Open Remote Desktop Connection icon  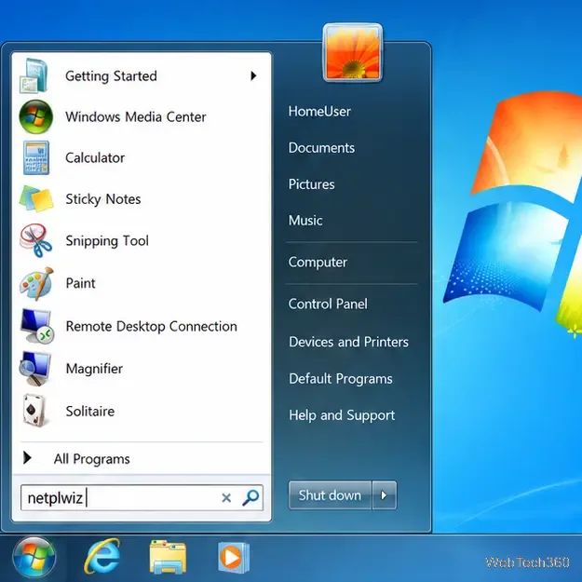point(36,326)
